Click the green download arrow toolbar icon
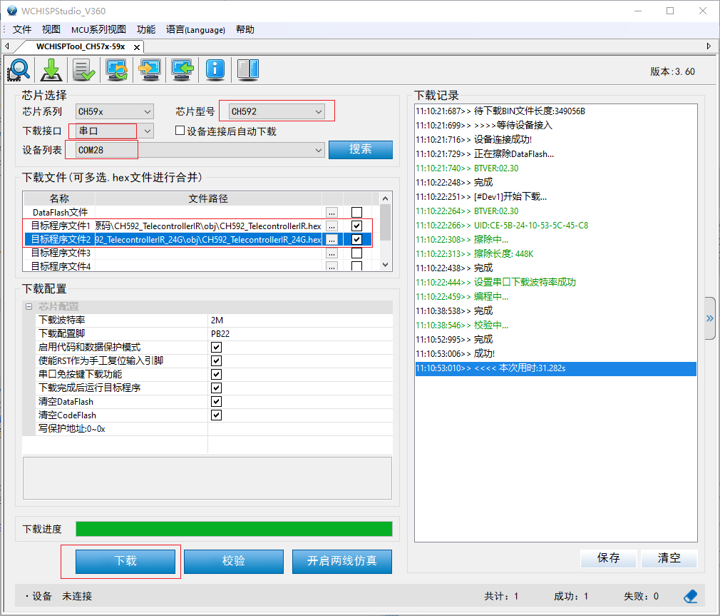 [51, 70]
